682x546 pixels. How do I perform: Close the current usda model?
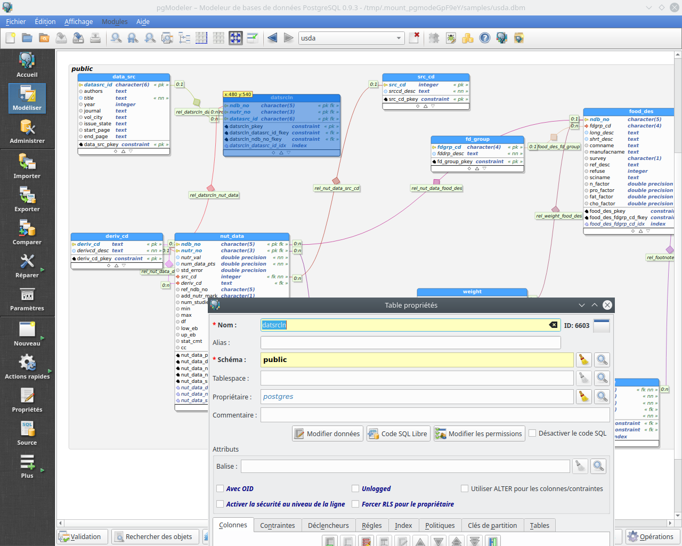(x=414, y=38)
